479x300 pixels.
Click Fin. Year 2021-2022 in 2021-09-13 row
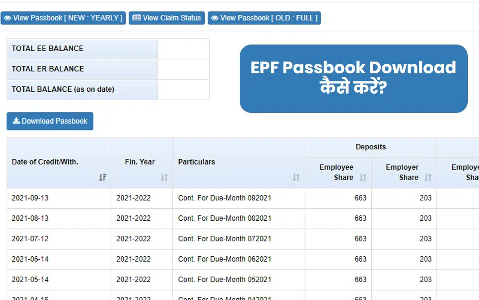pos(133,198)
